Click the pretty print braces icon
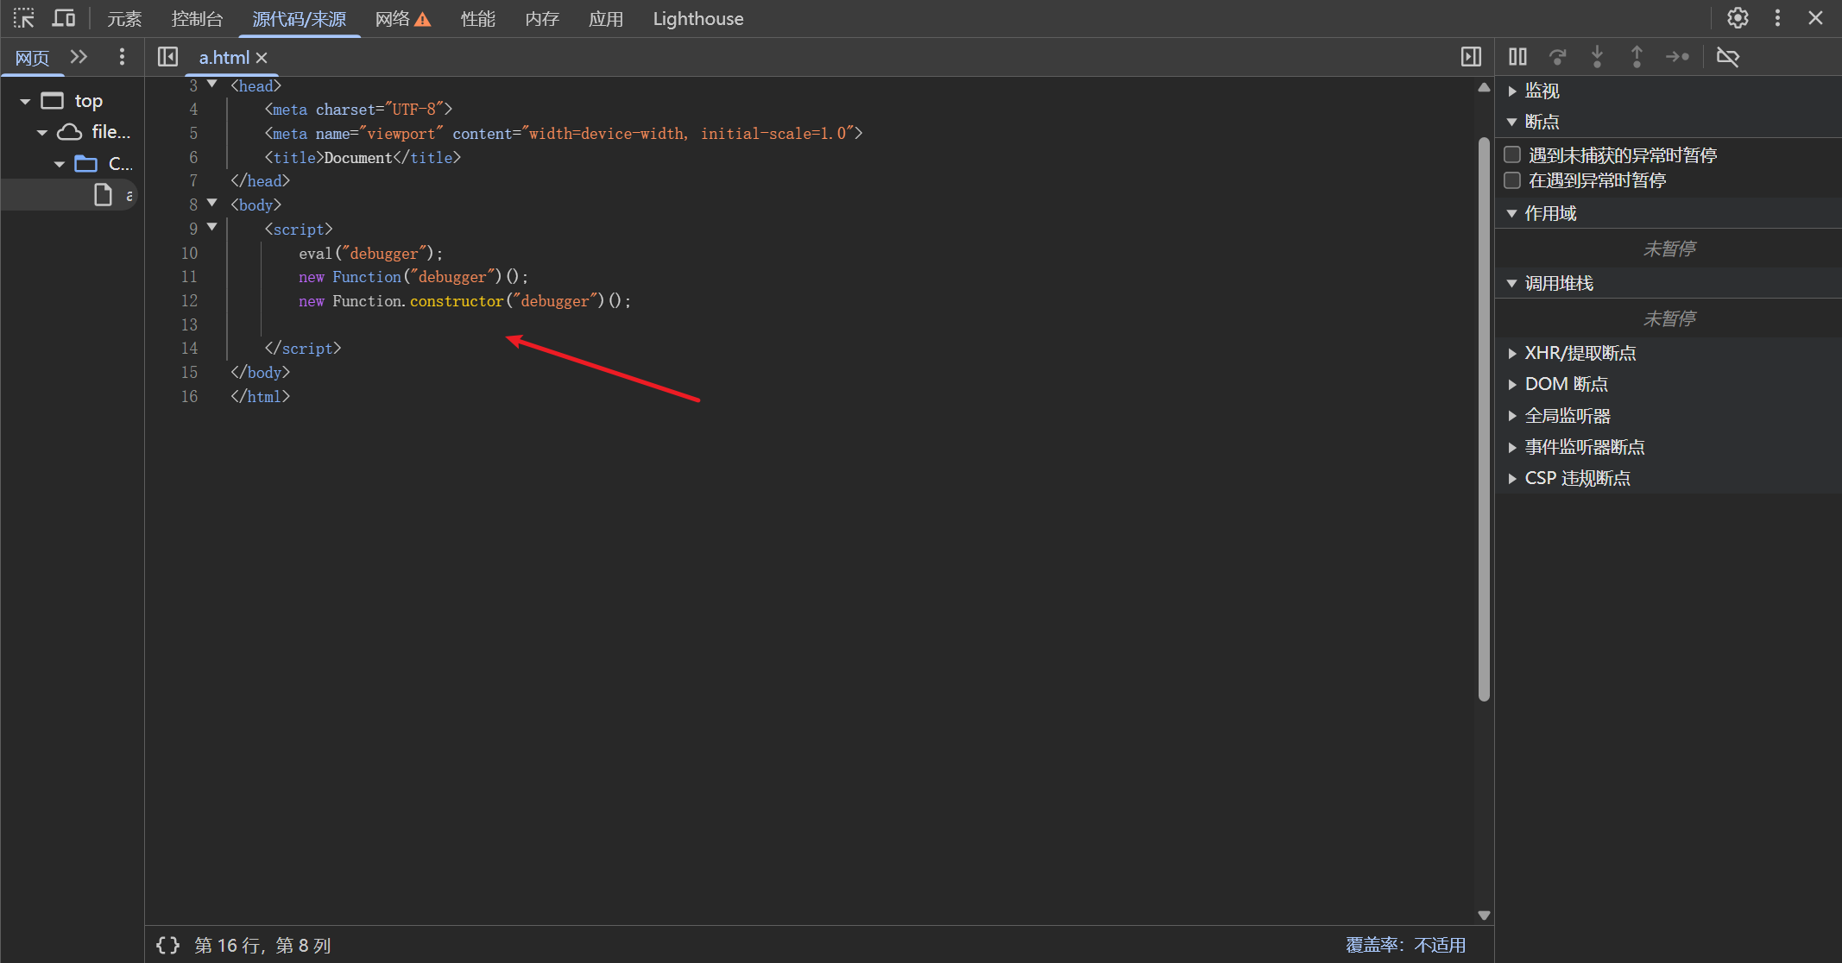The height and width of the screenshot is (963, 1842). point(167,945)
